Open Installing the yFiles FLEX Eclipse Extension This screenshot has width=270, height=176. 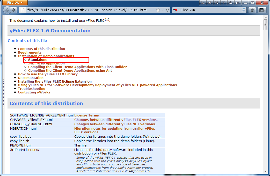coord(55,81)
